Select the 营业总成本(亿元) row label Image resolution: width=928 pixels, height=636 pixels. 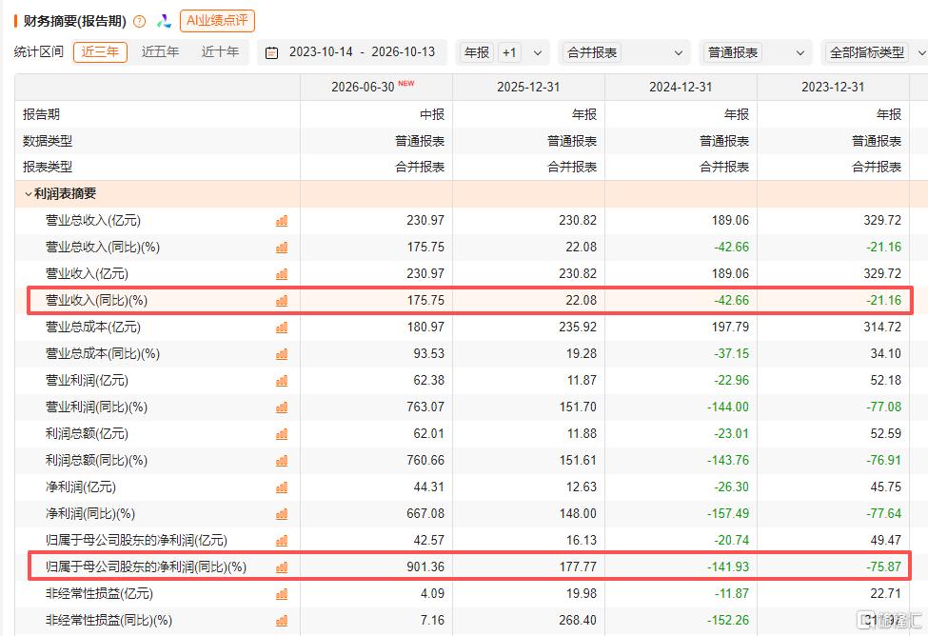pyautogui.click(x=93, y=327)
